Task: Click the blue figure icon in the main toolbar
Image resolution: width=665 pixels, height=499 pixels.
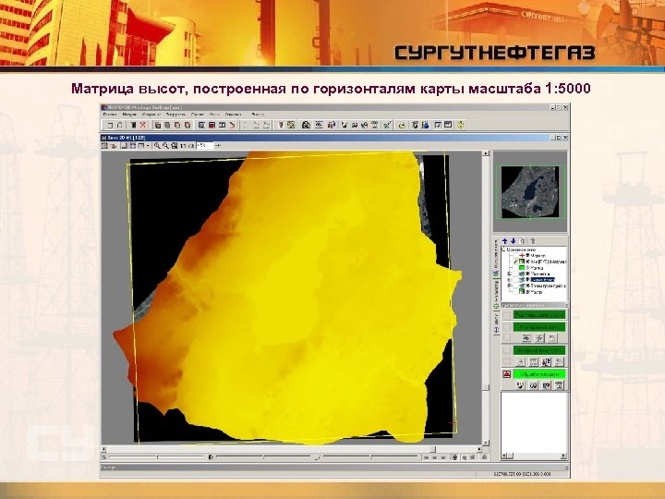Action: (425, 125)
